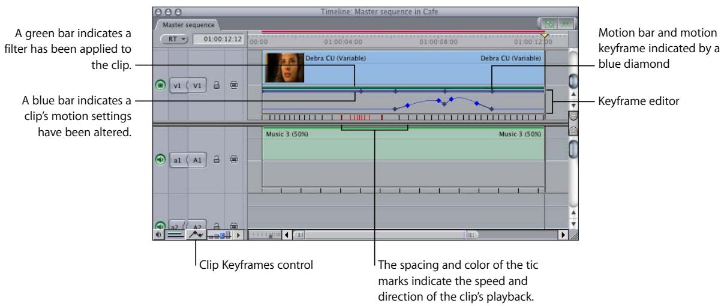The height and width of the screenshot is (306, 724).
Task: Click the v1 source control
Action: coord(178,86)
